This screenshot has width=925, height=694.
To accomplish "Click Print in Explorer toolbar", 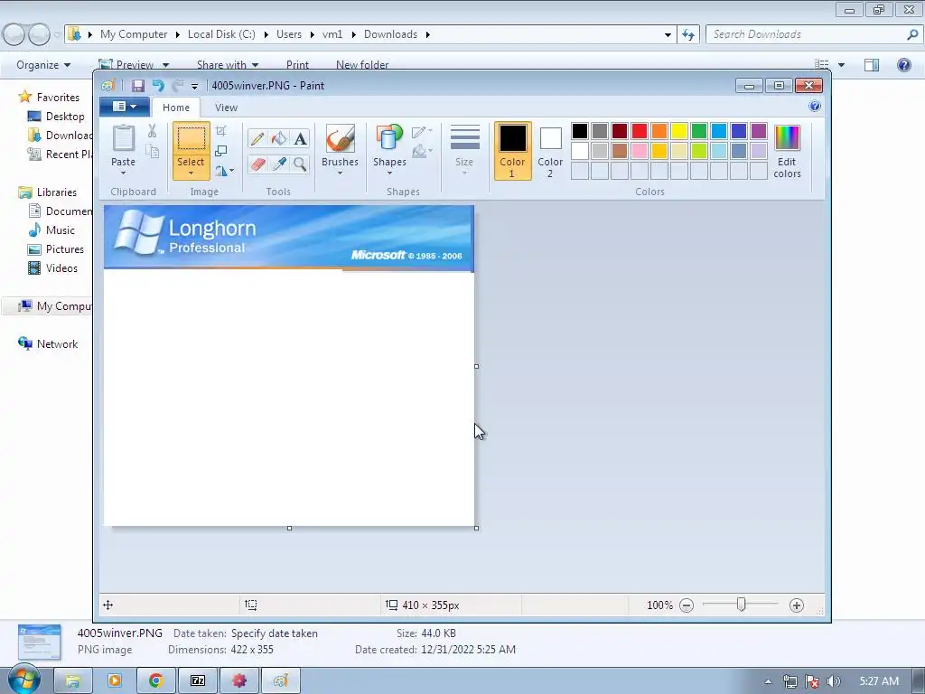I will coord(297,65).
